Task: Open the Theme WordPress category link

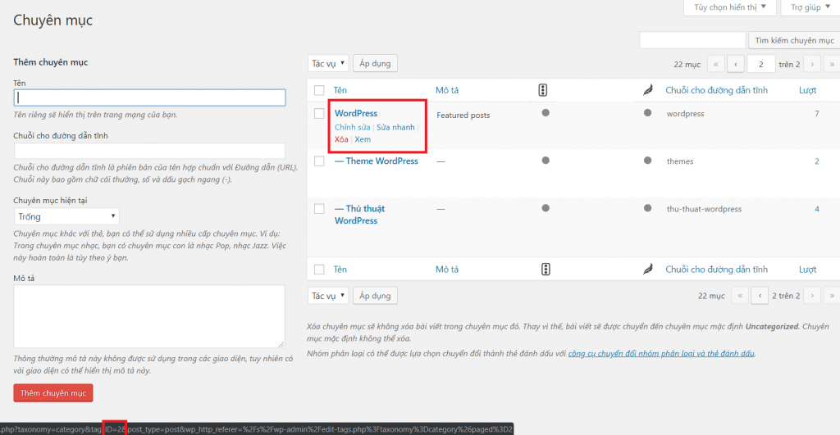Action: point(376,161)
